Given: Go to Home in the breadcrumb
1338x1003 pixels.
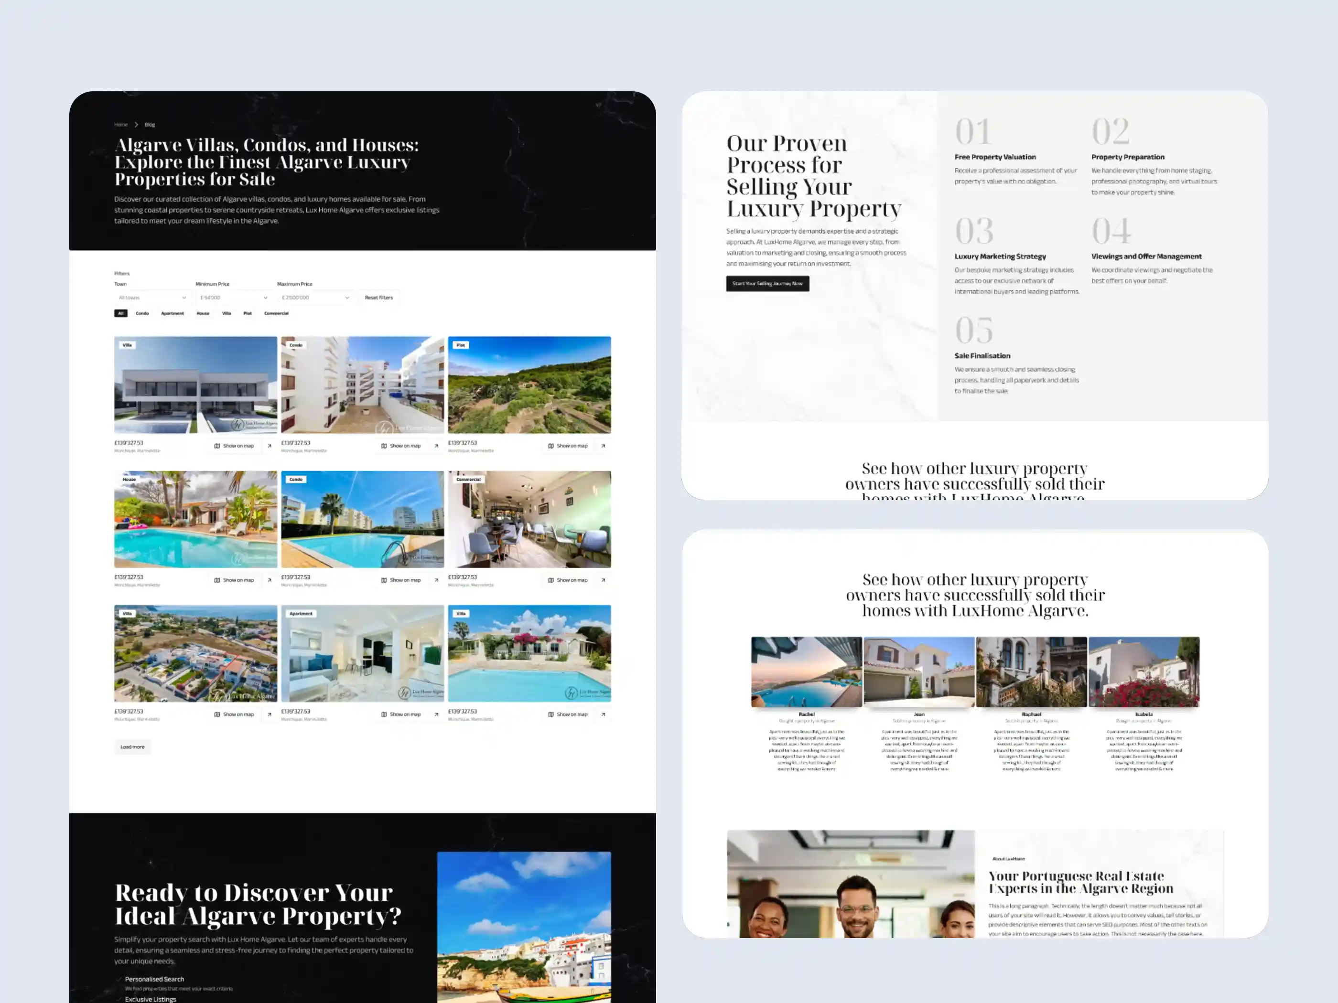Looking at the screenshot, I should pos(121,125).
